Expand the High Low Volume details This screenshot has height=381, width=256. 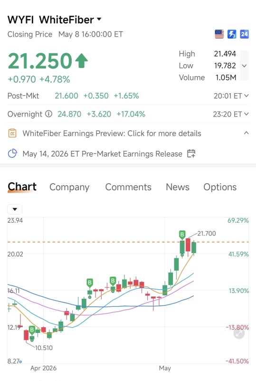pyautogui.click(x=244, y=66)
